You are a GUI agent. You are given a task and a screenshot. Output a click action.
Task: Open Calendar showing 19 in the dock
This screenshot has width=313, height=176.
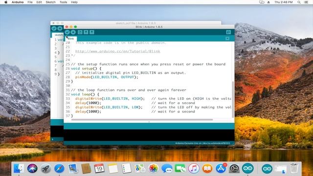pos(99,168)
